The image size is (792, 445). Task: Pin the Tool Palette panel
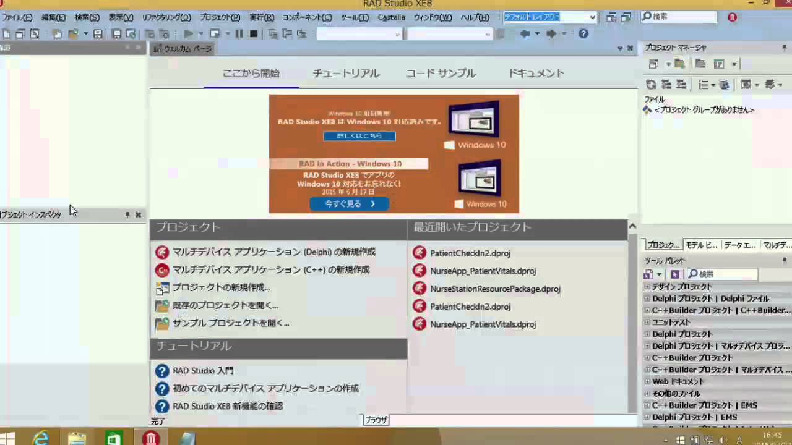[785, 261]
